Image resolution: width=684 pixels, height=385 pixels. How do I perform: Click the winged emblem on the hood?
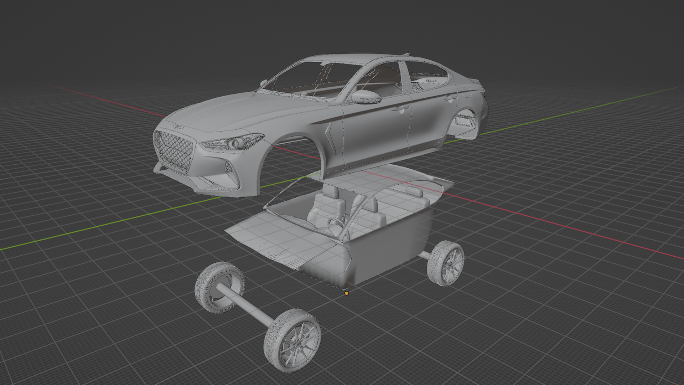click(x=177, y=127)
